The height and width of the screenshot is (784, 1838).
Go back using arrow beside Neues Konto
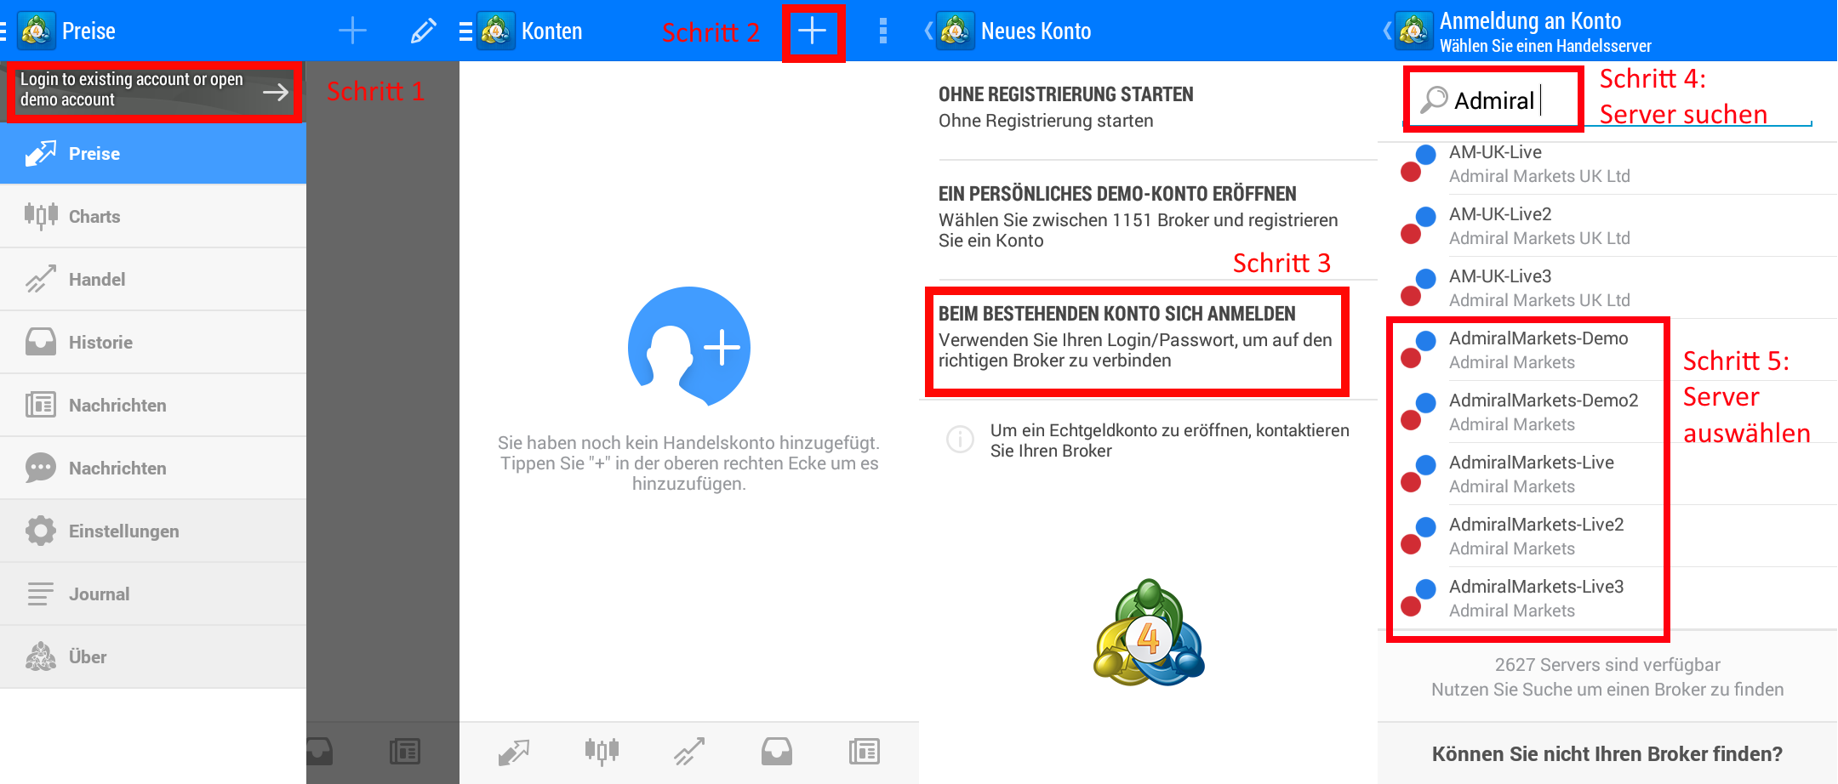tap(928, 31)
